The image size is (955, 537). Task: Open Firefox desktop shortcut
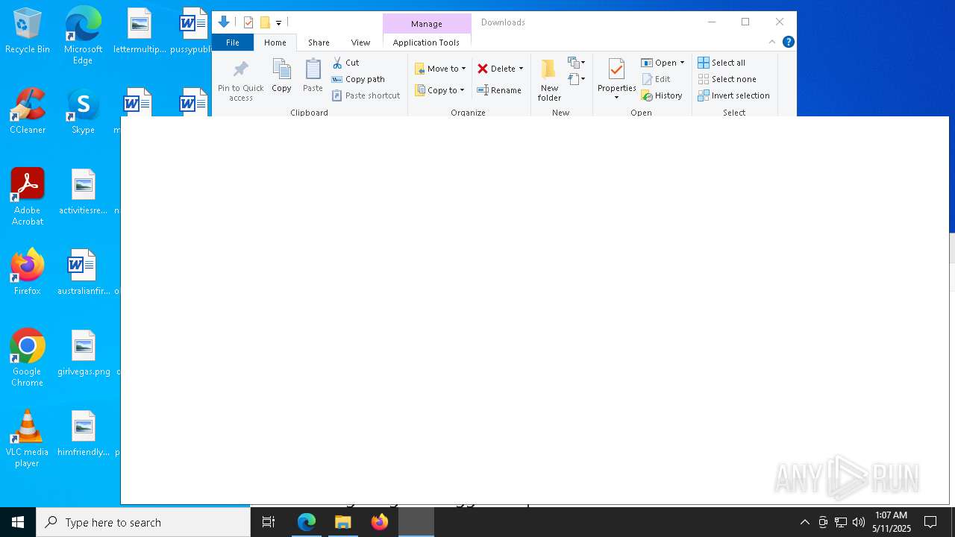(x=28, y=272)
